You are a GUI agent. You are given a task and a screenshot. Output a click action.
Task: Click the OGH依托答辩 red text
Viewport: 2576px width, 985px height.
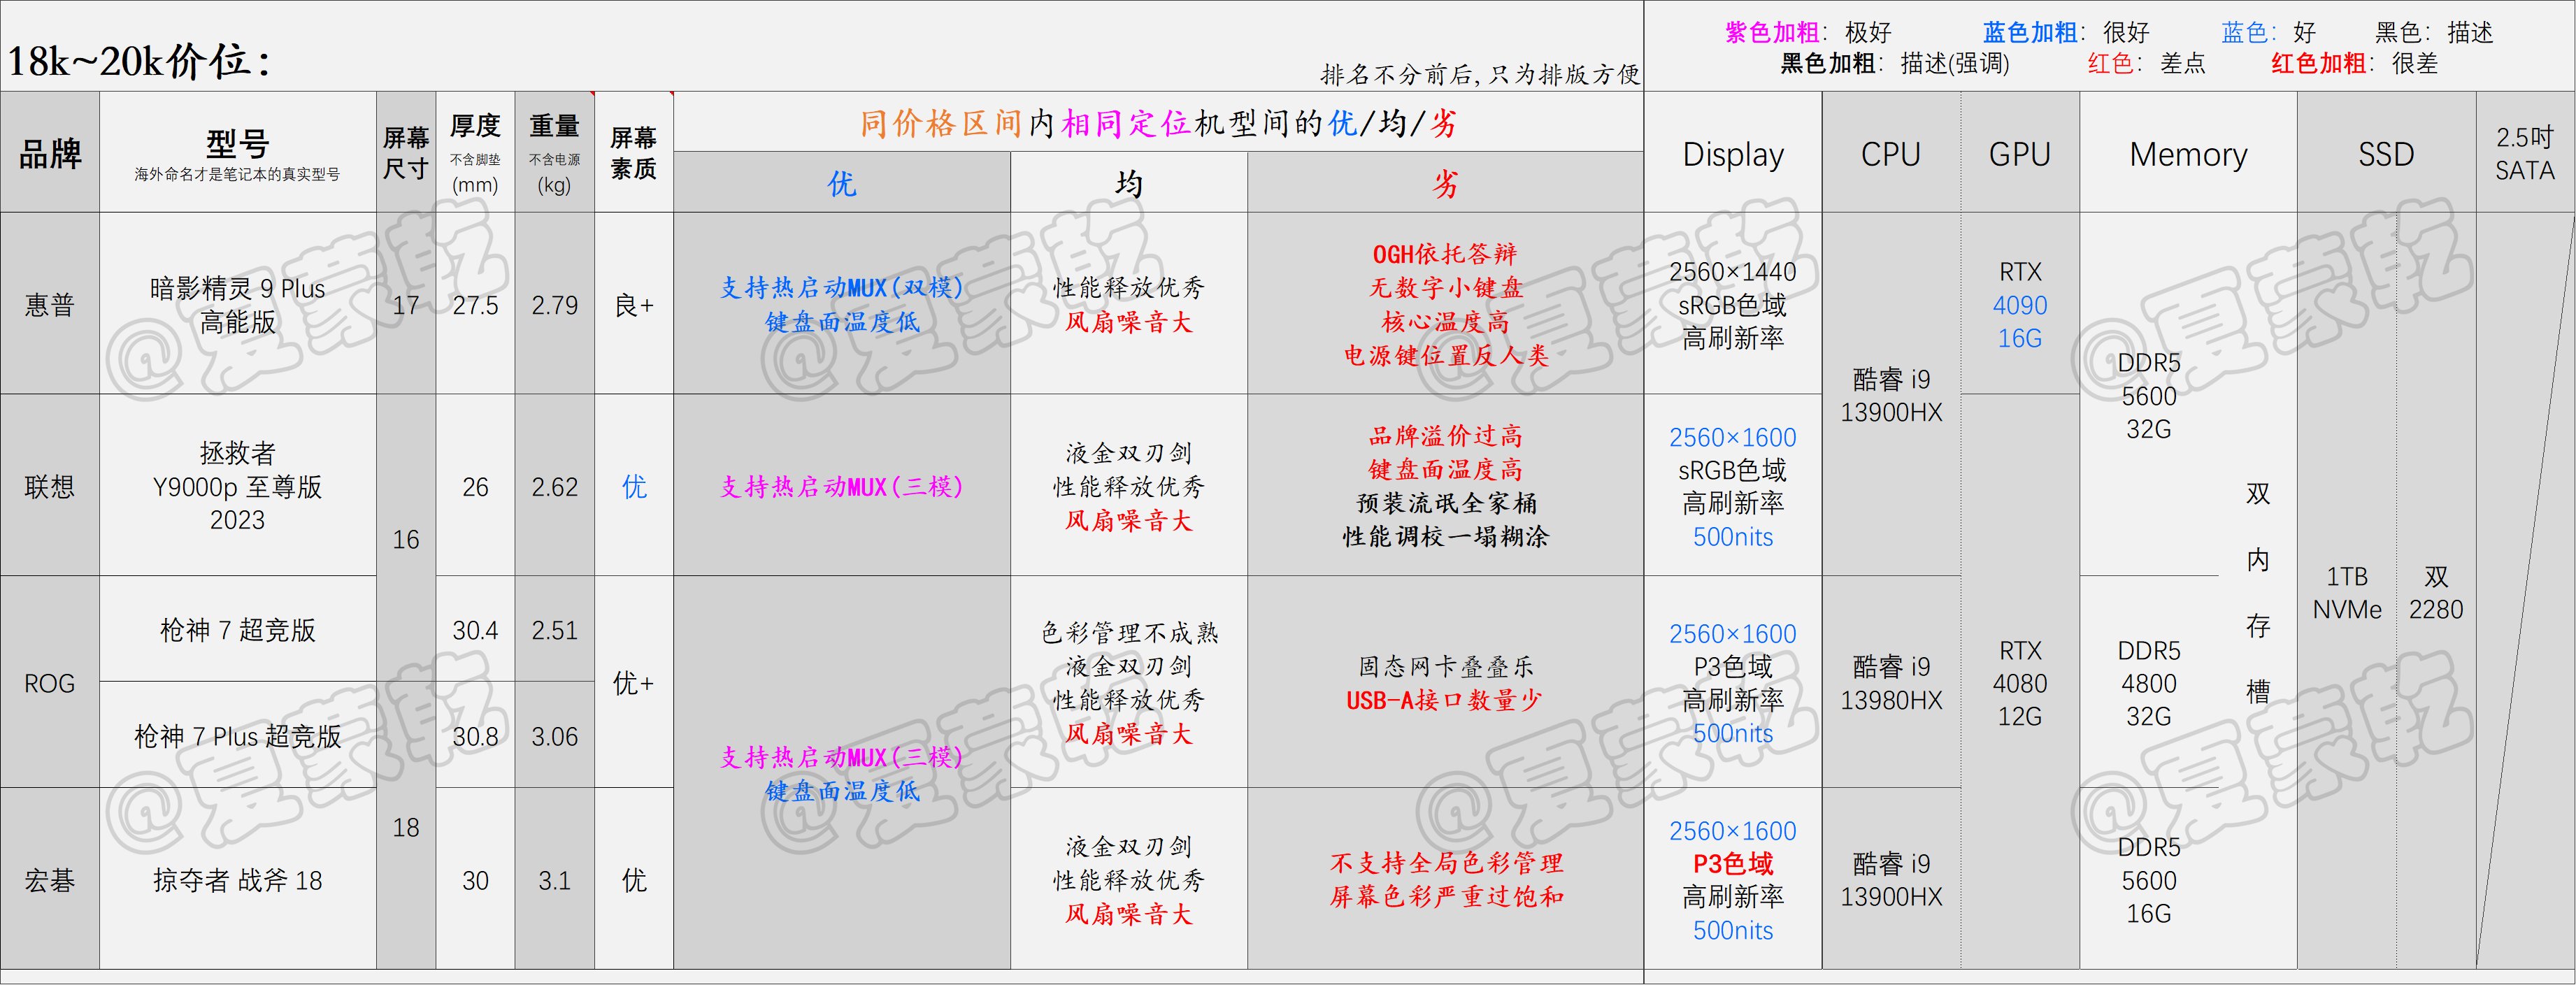pos(1445,254)
